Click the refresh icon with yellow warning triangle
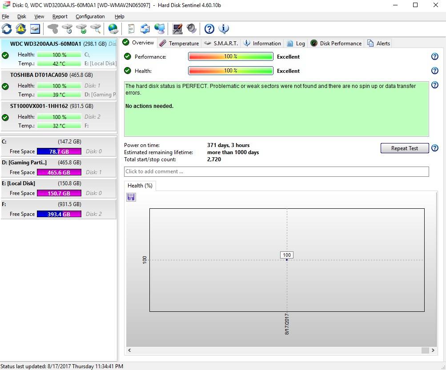Screen dimensions: 446x370 click(x=21, y=29)
